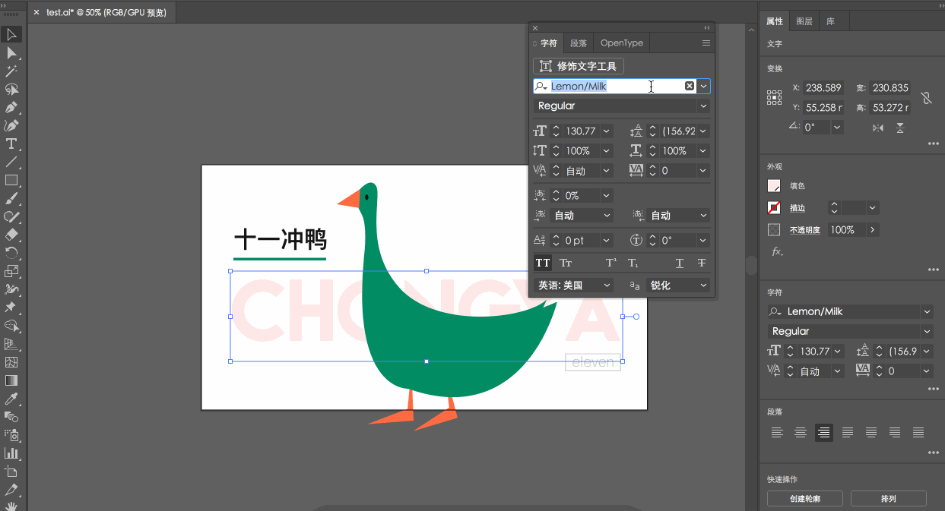This screenshot has height=511, width=945.
Task: Open Character panel flyout menu
Action: [x=706, y=43]
